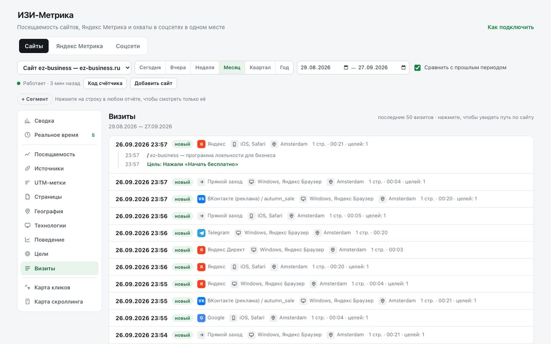Click the Технологии monitor icon
551x344 pixels.
tap(28, 226)
